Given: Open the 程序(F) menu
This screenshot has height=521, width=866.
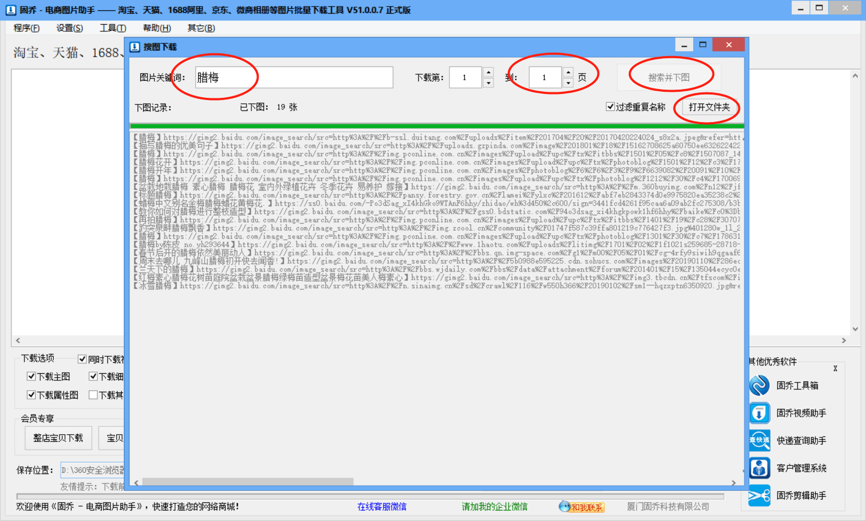Looking at the screenshot, I should coord(26,28).
